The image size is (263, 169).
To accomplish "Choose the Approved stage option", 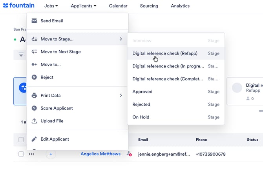I will click(142, 92).
